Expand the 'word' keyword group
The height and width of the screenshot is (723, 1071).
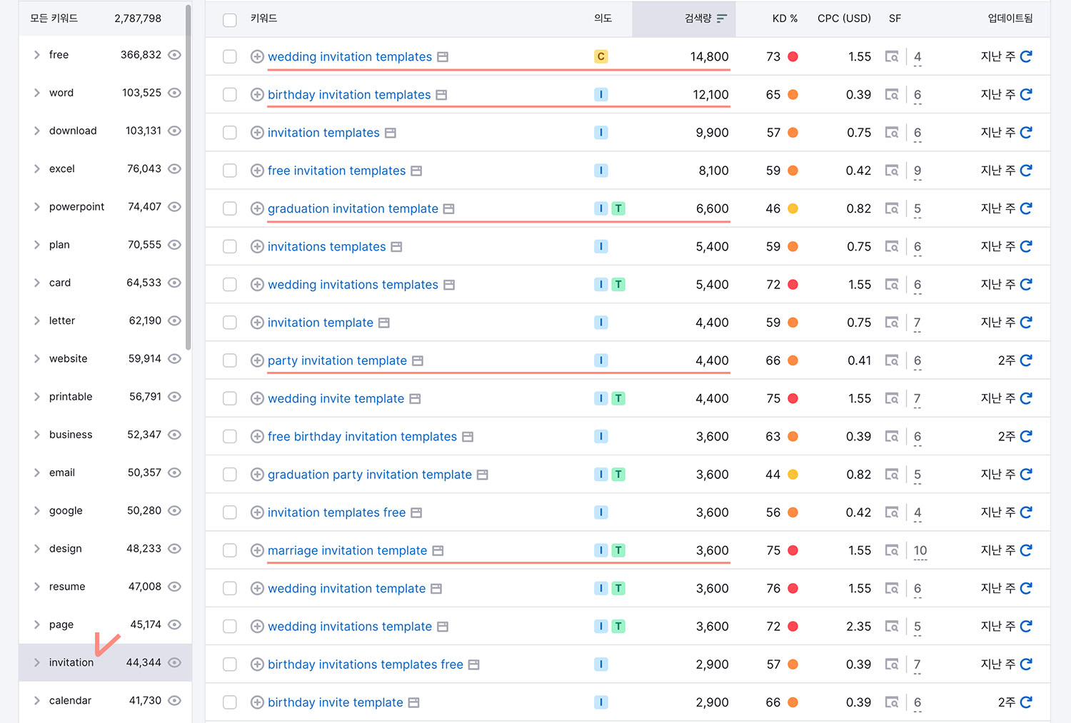click(36, 93)
